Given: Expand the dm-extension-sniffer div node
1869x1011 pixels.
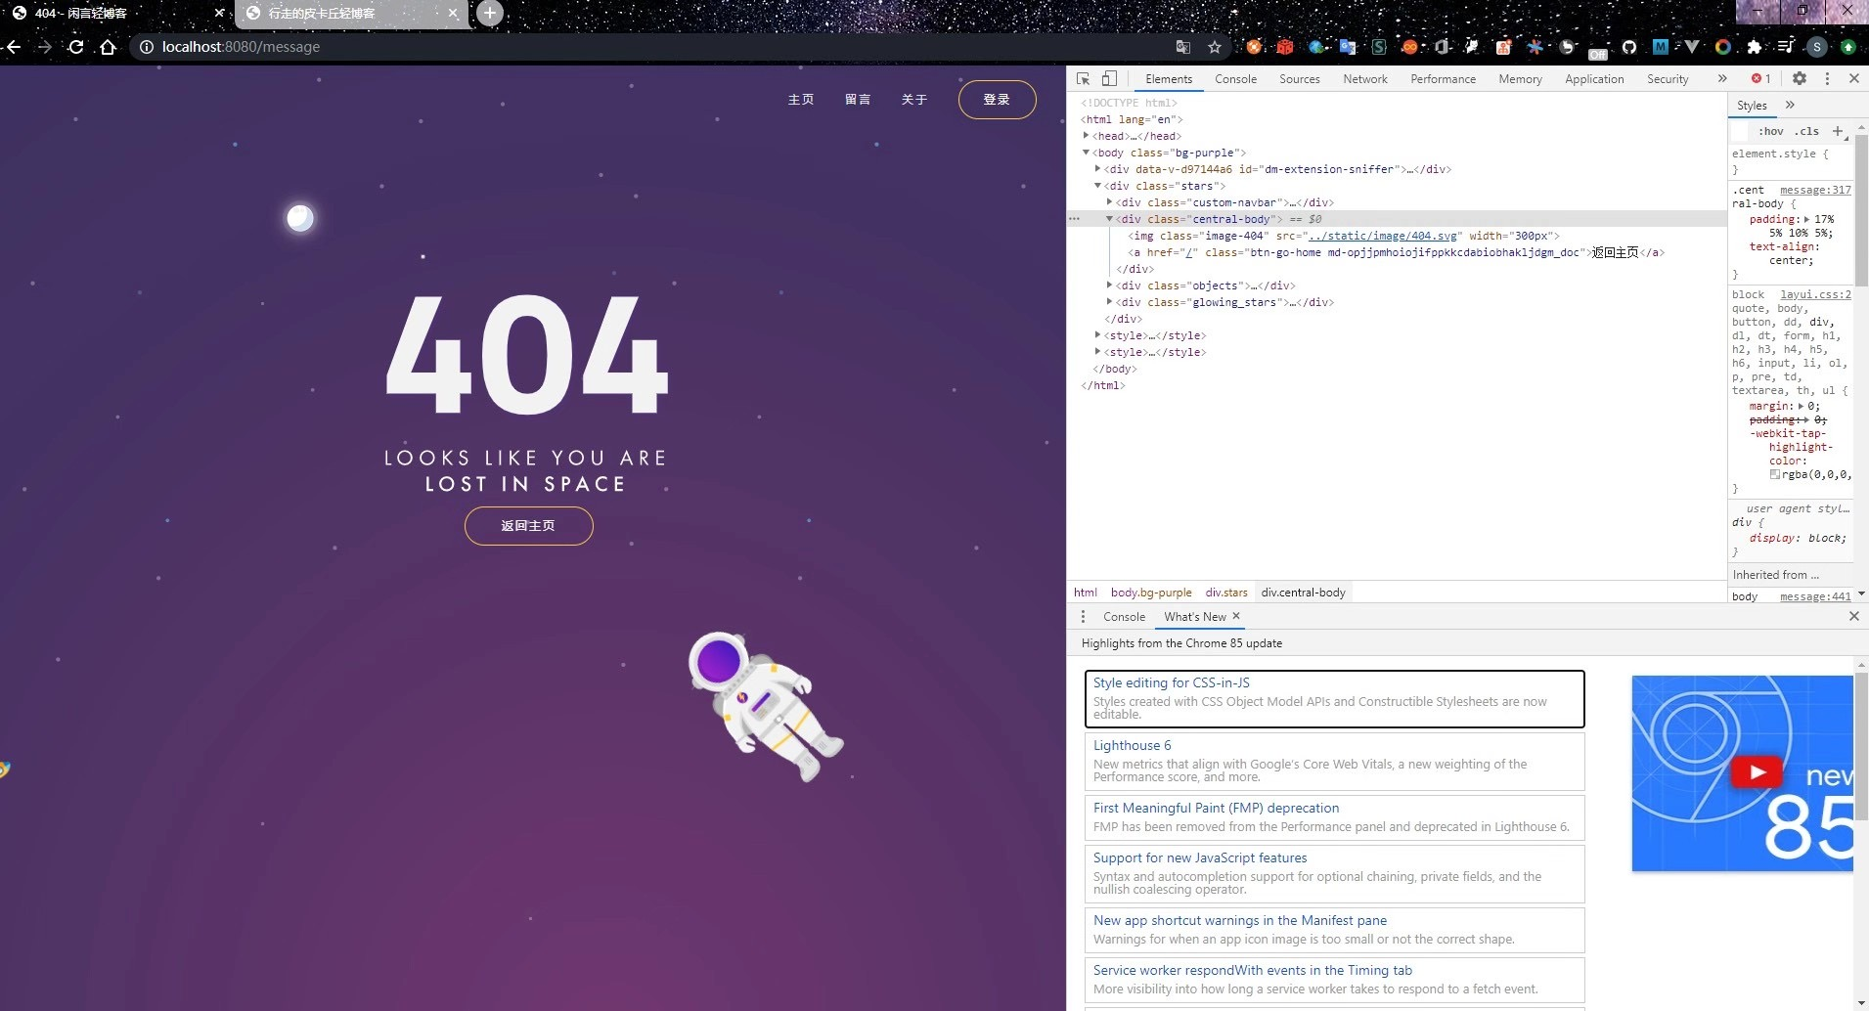Looking at the screenshot, I should click(1097, 169).
